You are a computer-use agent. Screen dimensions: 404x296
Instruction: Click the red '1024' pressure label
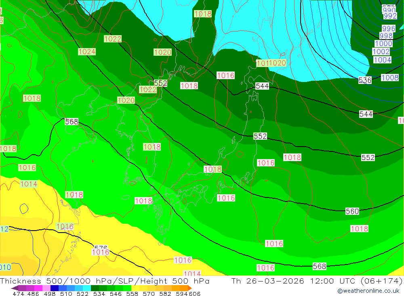click(87, 52)
